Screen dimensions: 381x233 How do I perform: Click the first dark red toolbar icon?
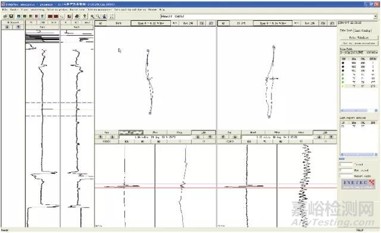pyautogui.click(x=50, y=16)
